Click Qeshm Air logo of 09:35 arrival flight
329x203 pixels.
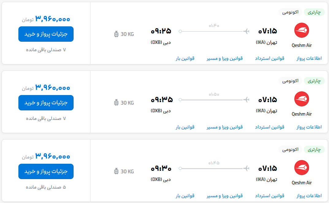[301, 99]
